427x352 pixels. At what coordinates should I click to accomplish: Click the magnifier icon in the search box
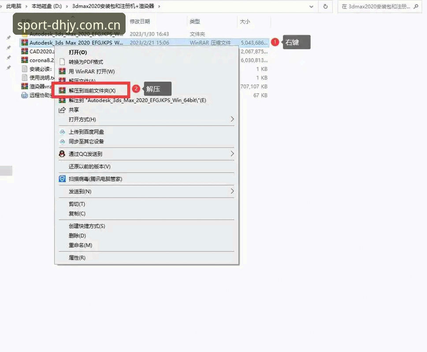(x=416, y=6)
